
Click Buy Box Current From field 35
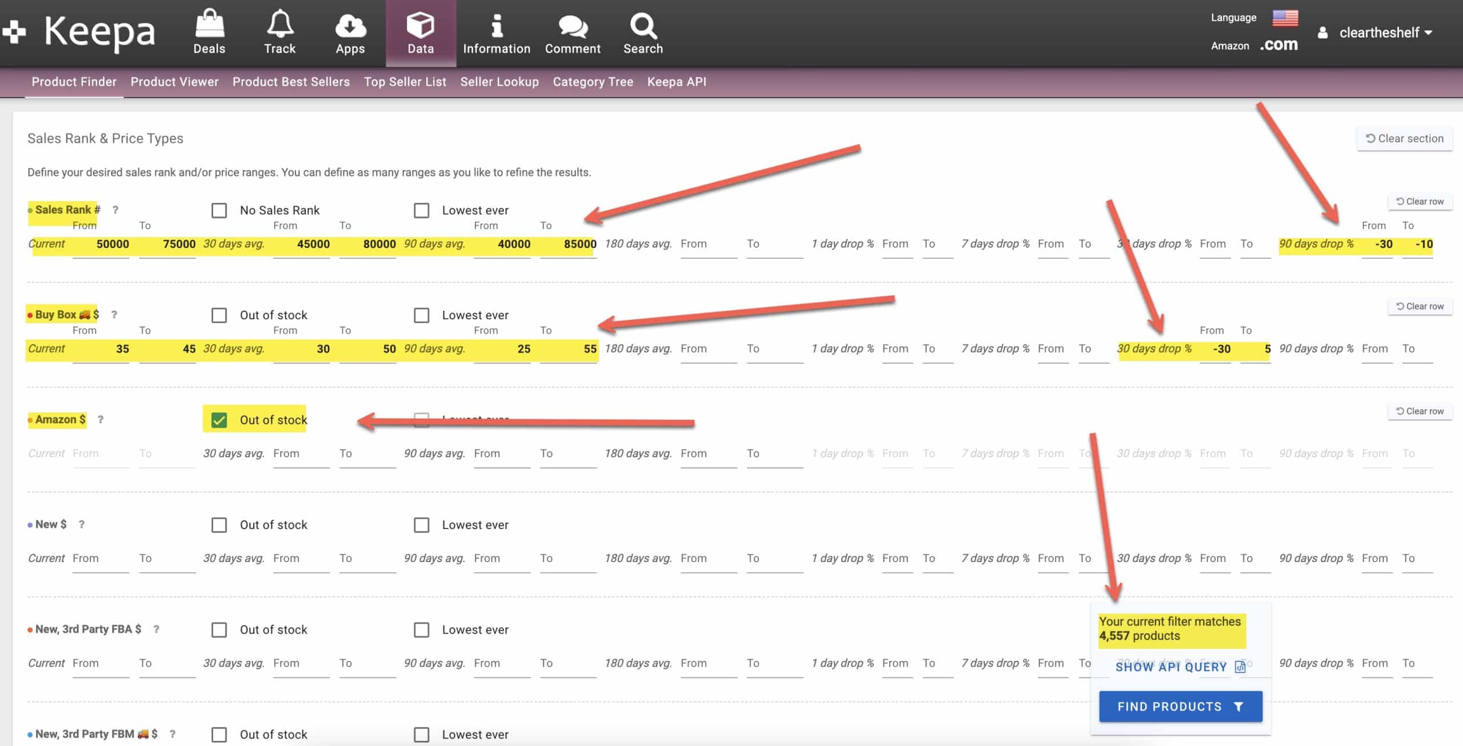101,349
